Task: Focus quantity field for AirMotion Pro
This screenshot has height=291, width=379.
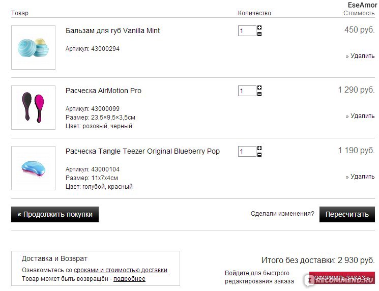Action: [x=247, y=91]
